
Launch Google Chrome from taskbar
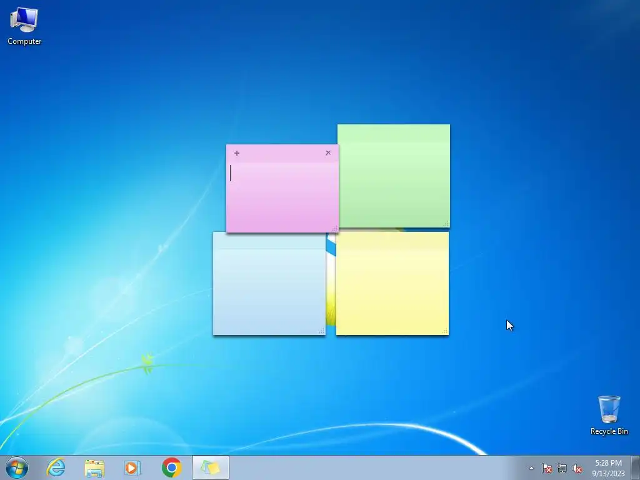(171, 467)
